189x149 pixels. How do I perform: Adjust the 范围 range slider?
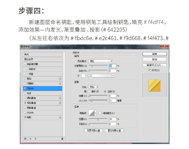coord(98,119)
